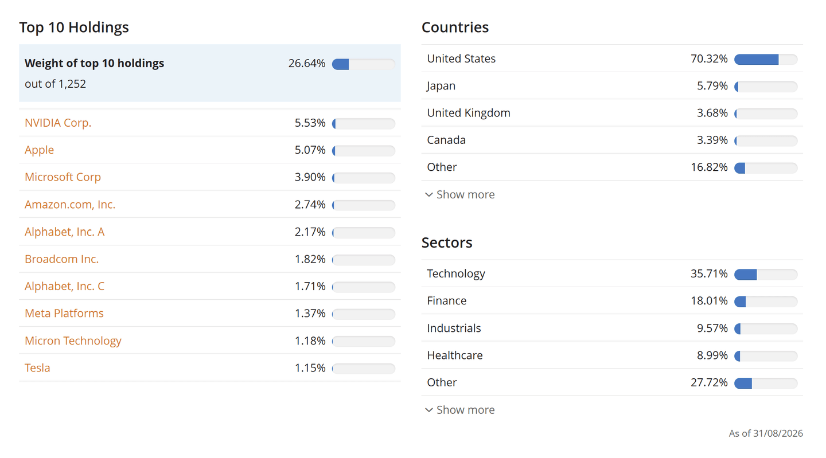Open the Microsoft Corp holding link
The height and width of the screenshot is (458, 826).
pyautogui.click(x=63, y=177)
